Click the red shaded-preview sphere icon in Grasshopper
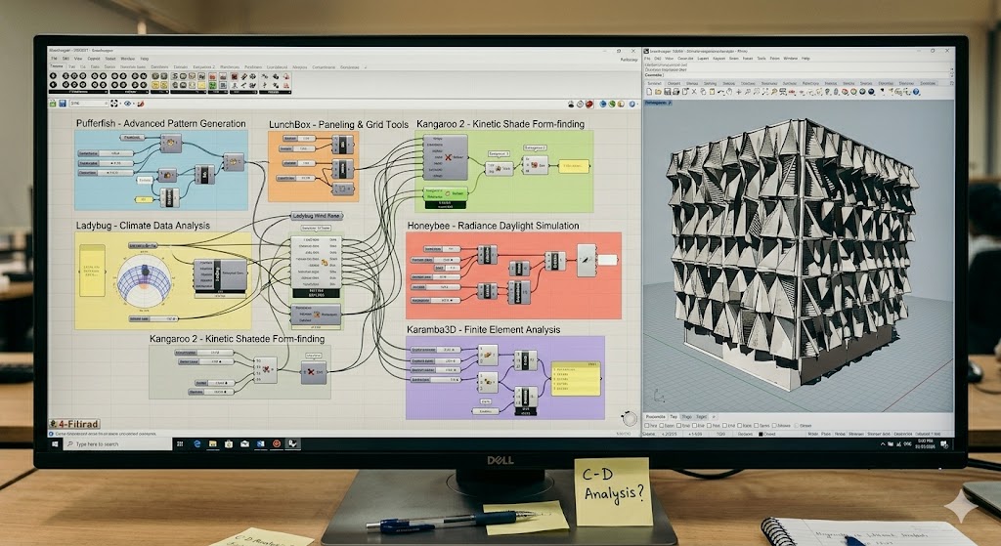This screenshot has height=546, width=1001. tap(588, 104)
